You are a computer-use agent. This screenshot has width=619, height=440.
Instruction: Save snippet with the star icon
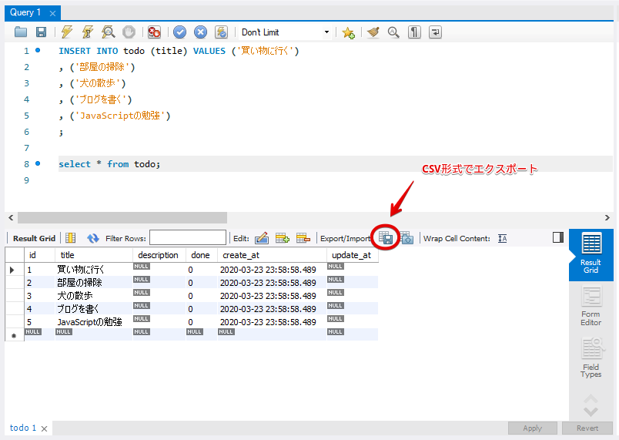(x=348, y=32)
